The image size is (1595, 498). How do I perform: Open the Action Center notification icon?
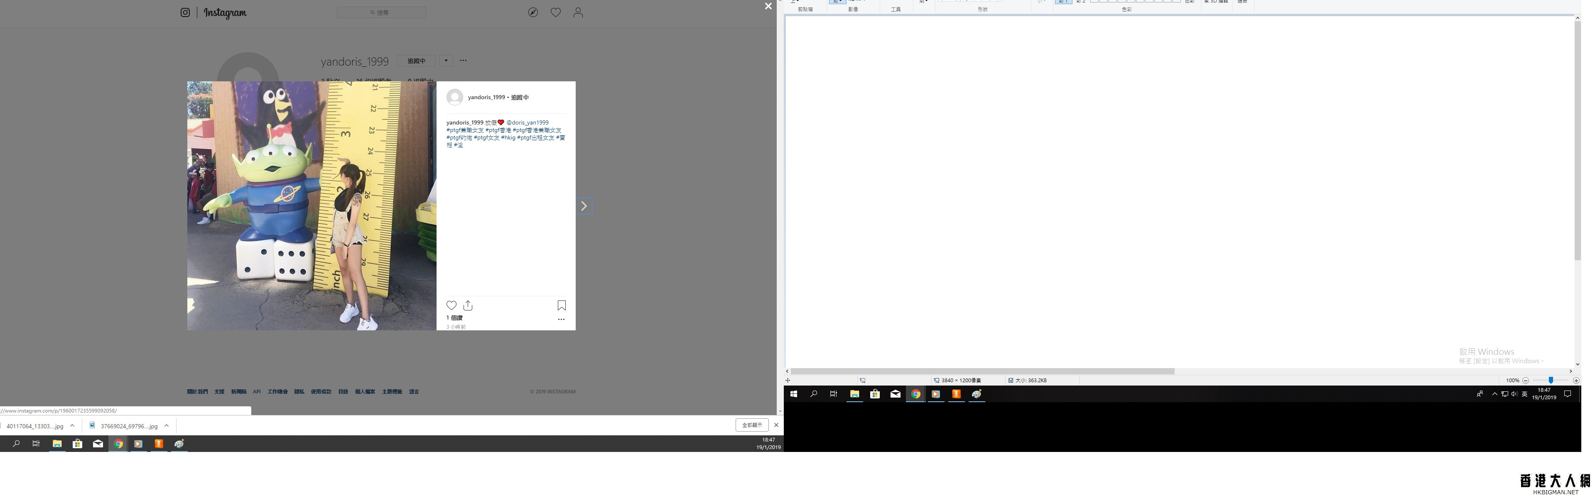[x=1567, y=394]
